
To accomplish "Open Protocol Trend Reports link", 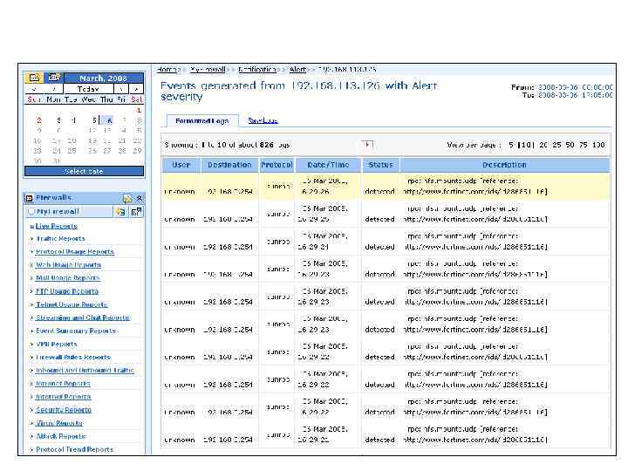I will pos(75,450).
